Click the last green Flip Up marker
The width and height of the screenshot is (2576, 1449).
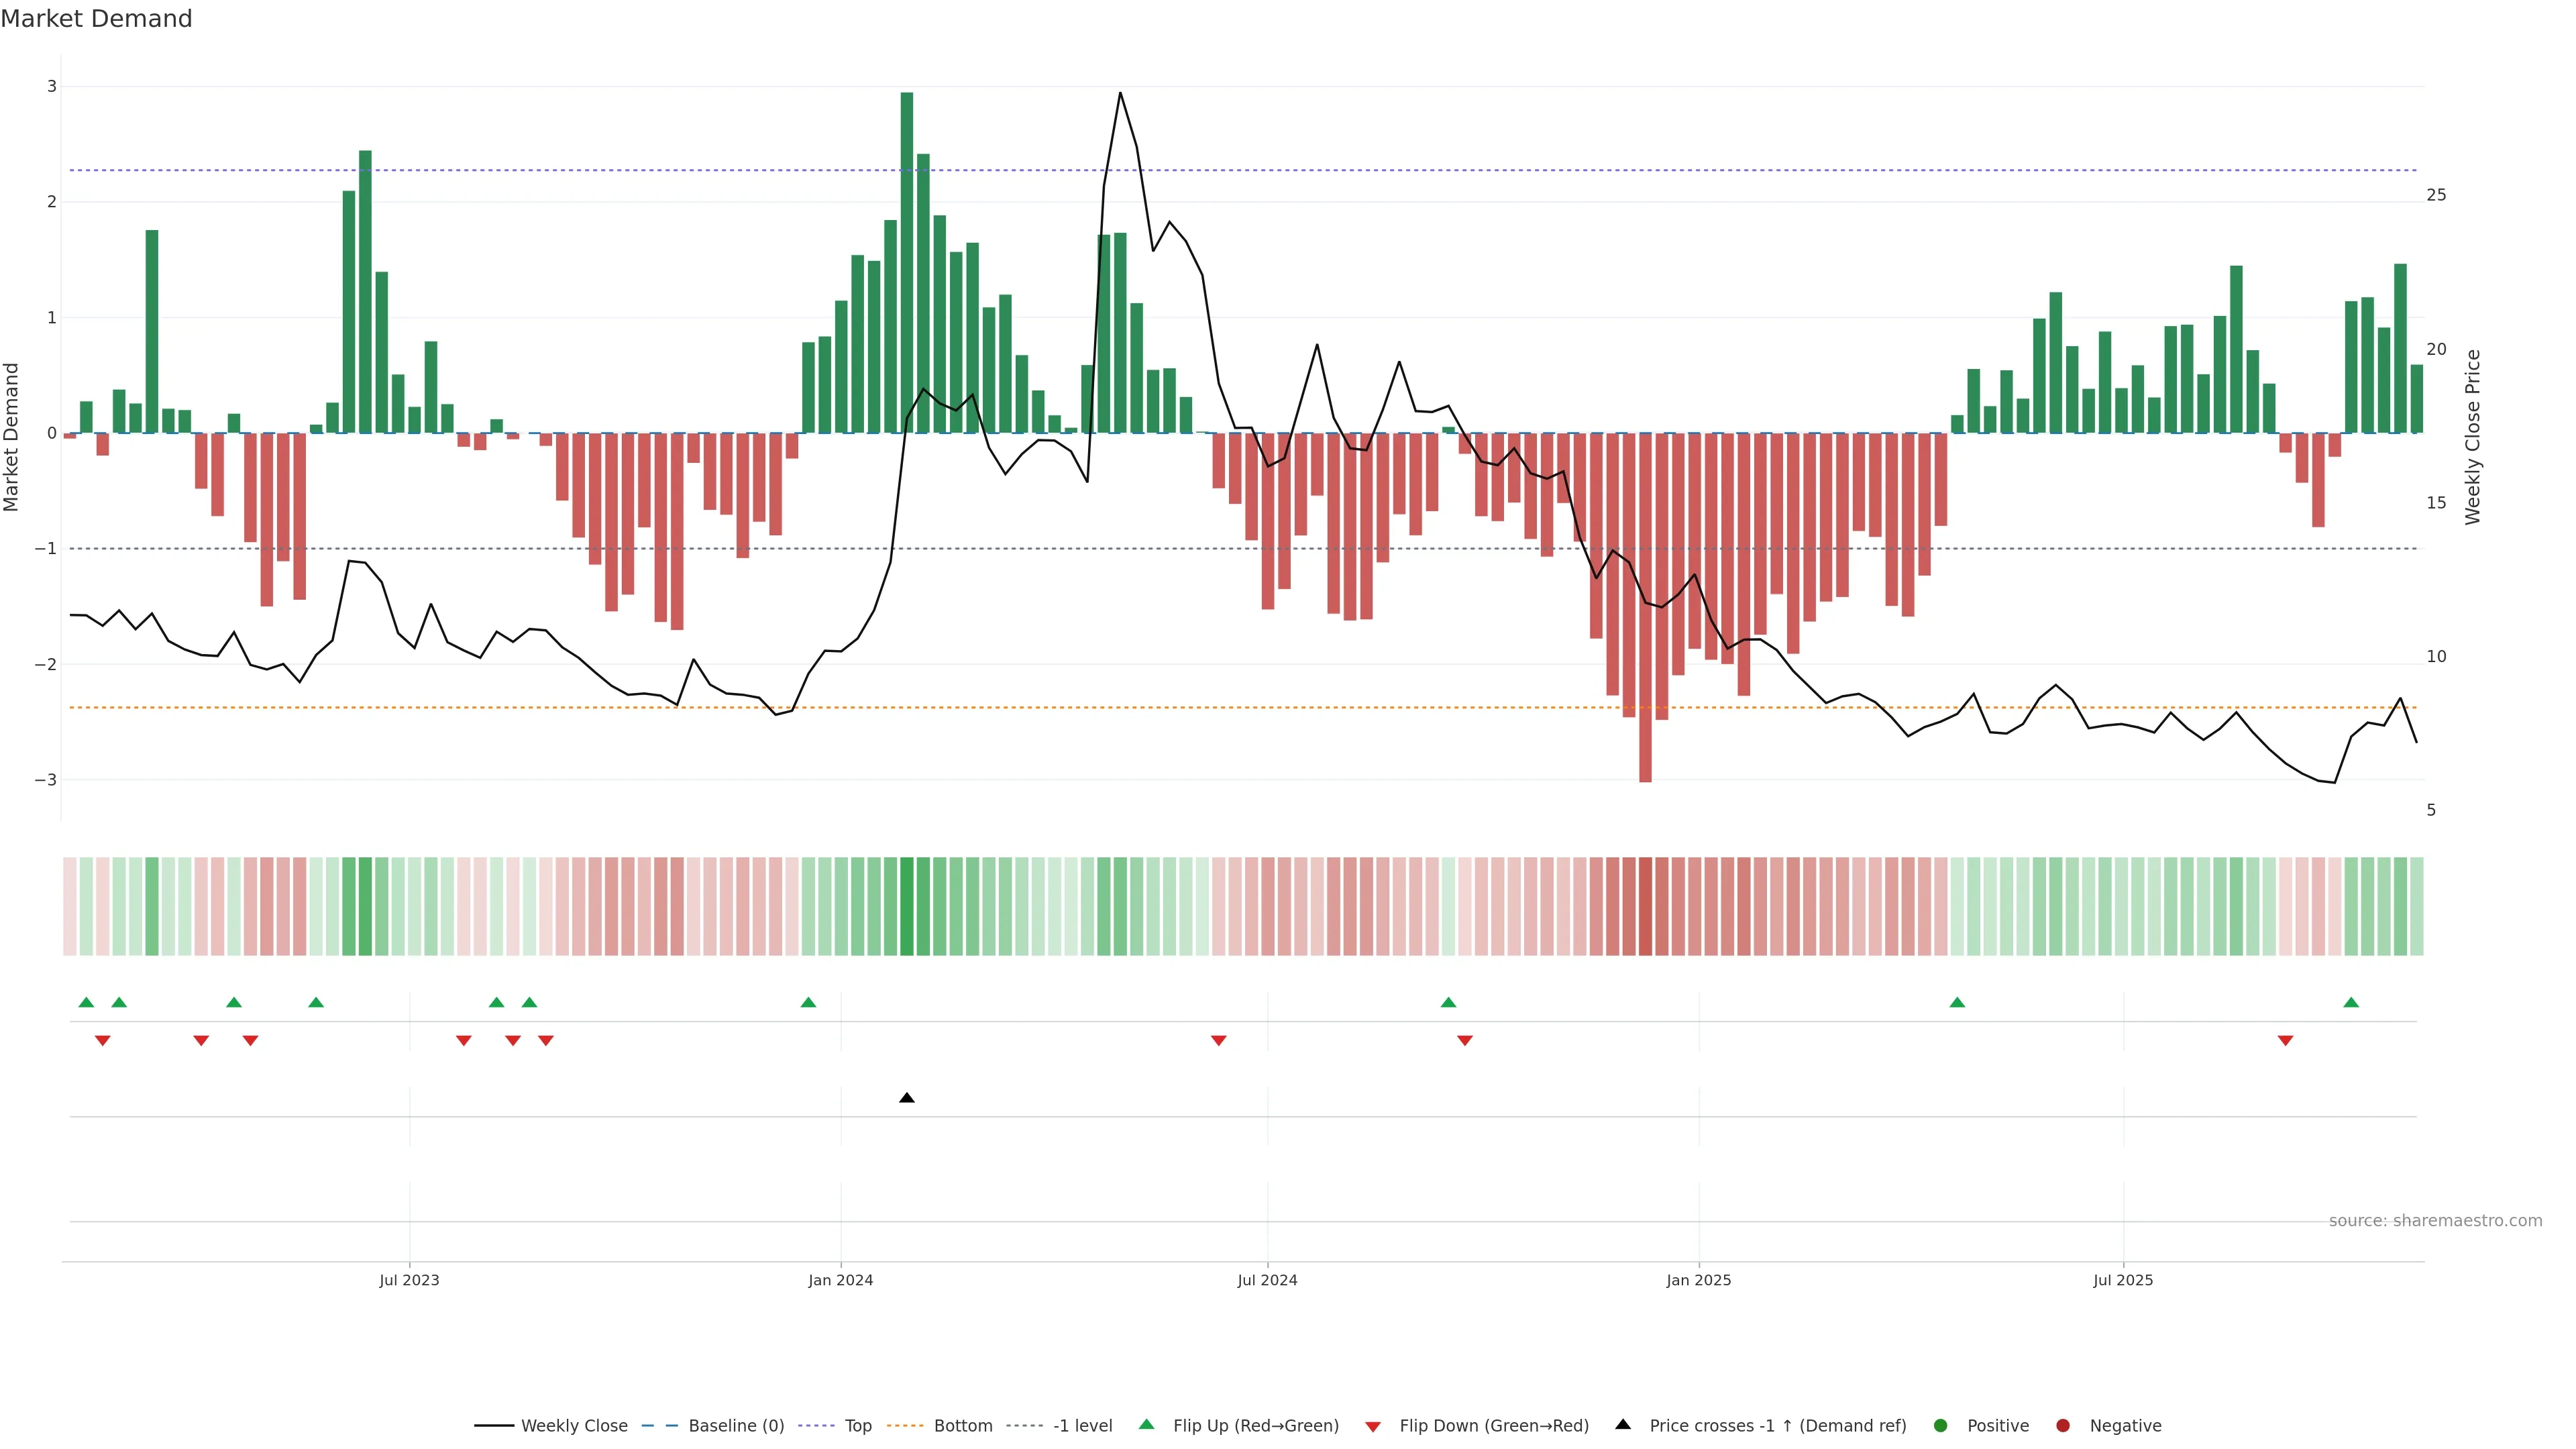pyautogui.click(x=2351, y=1002)
